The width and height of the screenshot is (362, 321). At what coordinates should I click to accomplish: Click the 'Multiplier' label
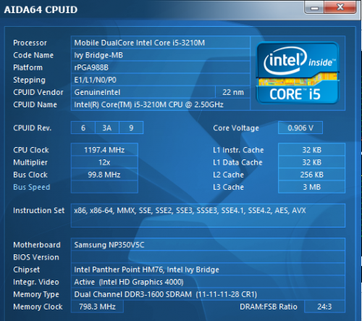coord(30,162)
